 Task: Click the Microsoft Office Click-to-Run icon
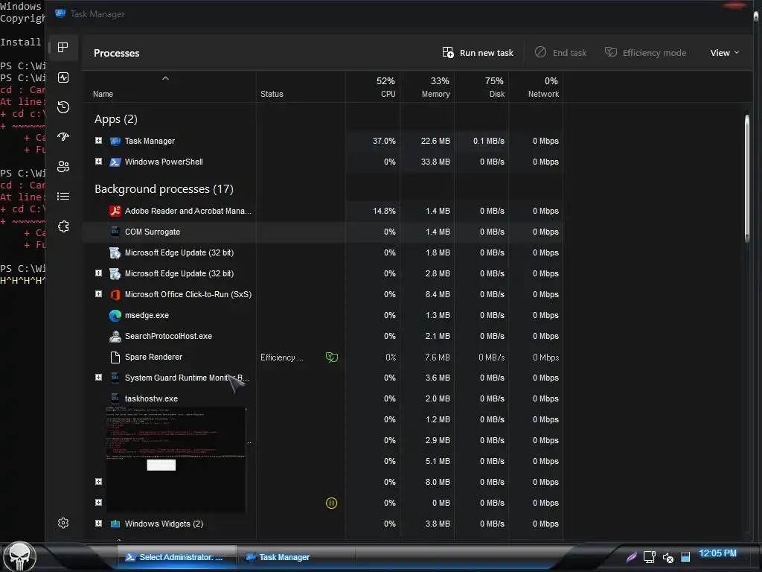pos(115,294)
